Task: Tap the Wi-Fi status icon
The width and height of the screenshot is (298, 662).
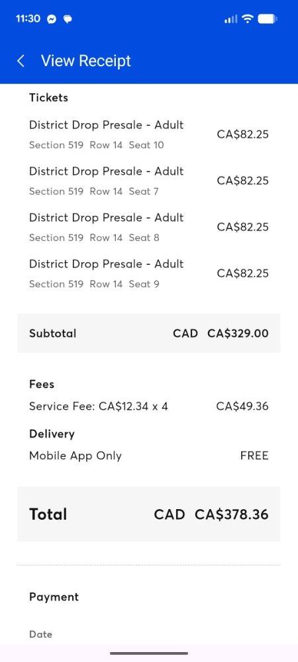Action: [248, 19]
